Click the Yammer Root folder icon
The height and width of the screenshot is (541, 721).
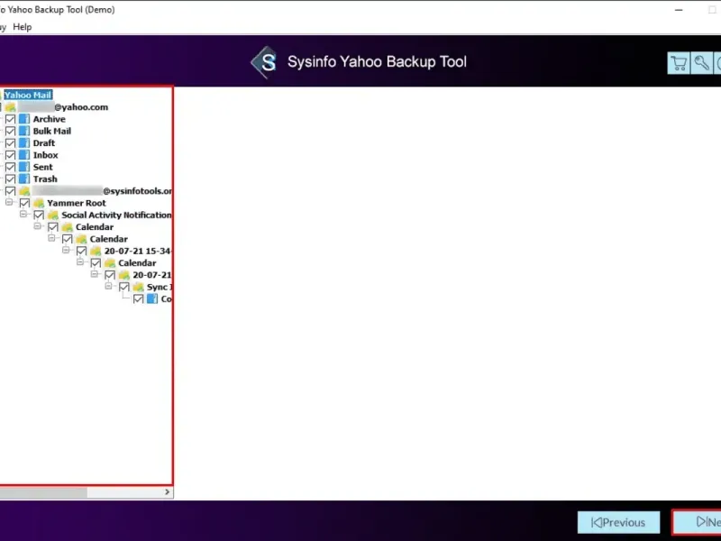[39, 203]
